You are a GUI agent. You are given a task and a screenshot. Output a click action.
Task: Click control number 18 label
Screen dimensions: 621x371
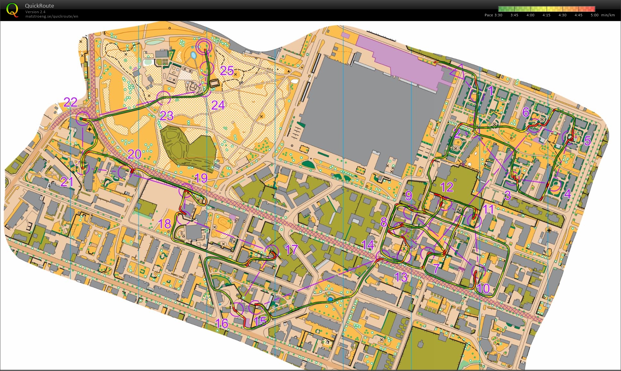tap(165, 224)
